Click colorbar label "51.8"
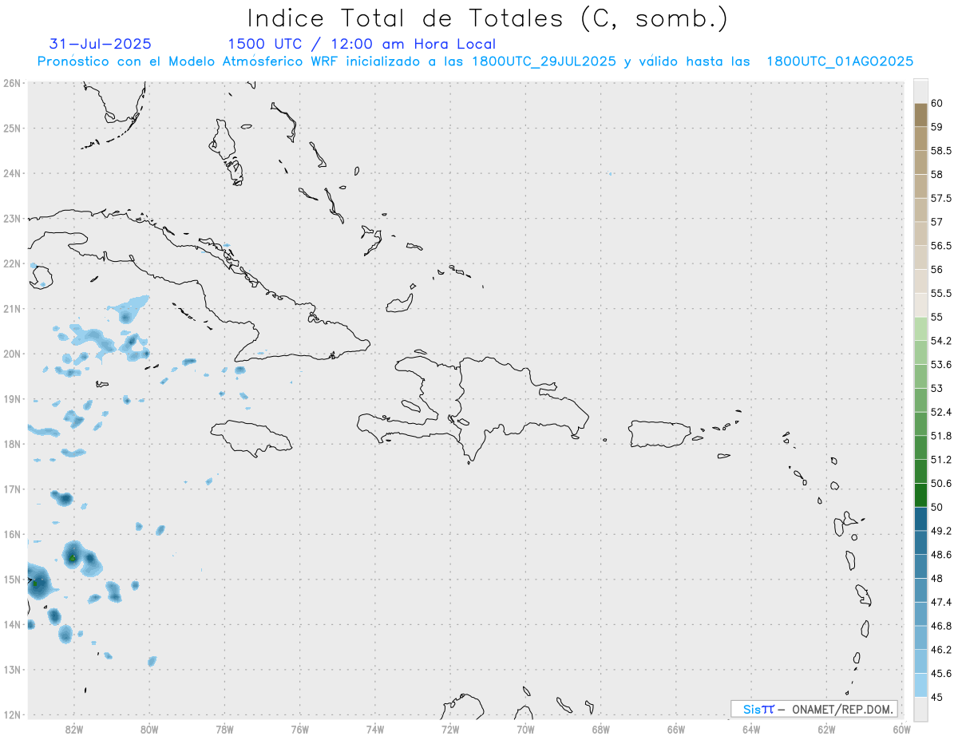 coord(940,436)
